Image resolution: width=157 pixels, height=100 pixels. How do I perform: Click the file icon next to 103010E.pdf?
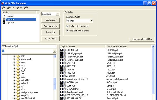click(x=64, y=50)
